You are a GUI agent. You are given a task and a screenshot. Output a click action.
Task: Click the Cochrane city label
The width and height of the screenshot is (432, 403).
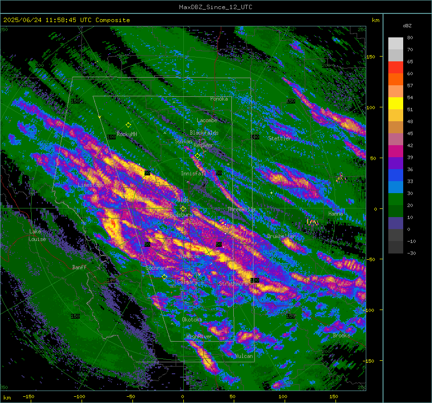pyautogui.click(x=157, y=268)
